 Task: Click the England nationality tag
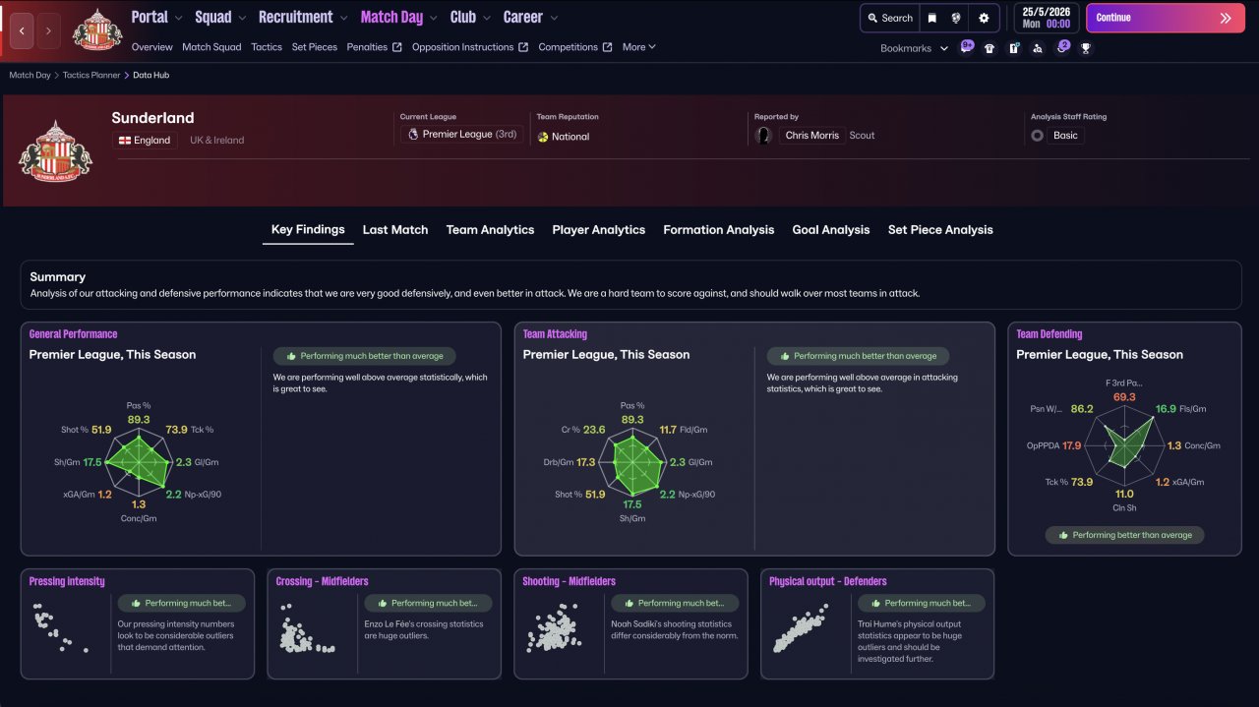click(145, 140)
